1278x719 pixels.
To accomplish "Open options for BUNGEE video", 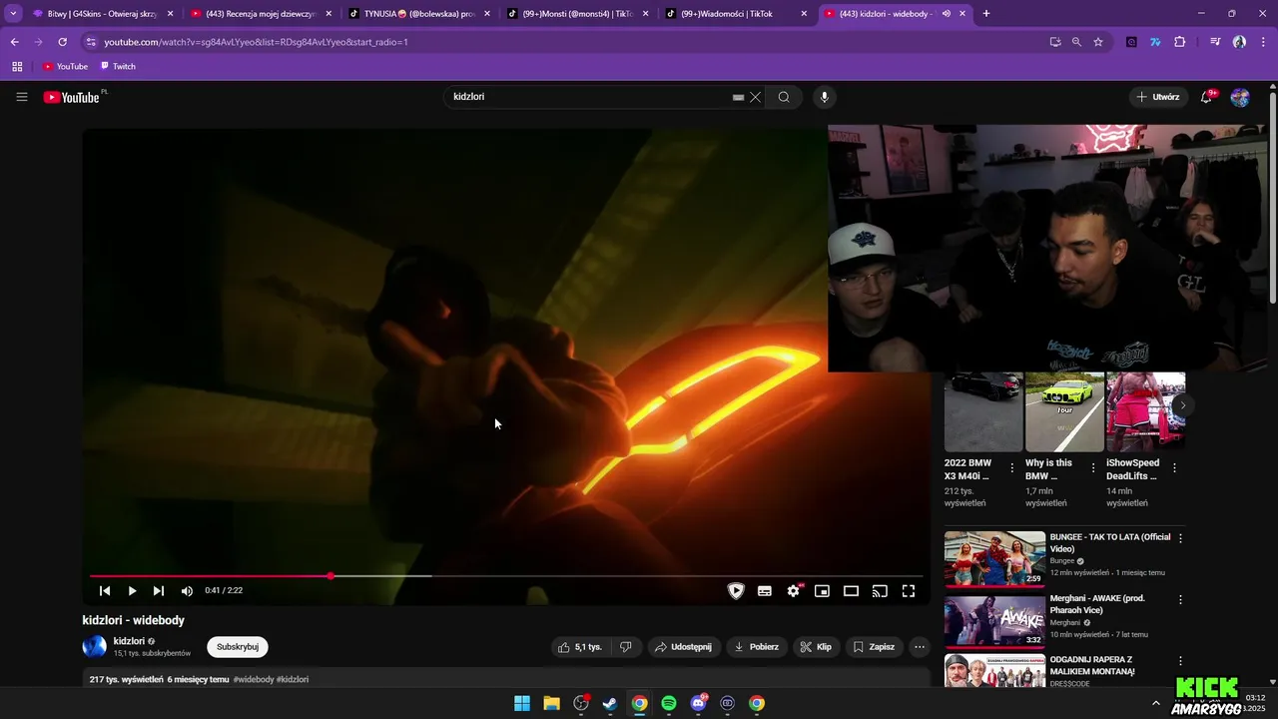I will (1180, 538).
